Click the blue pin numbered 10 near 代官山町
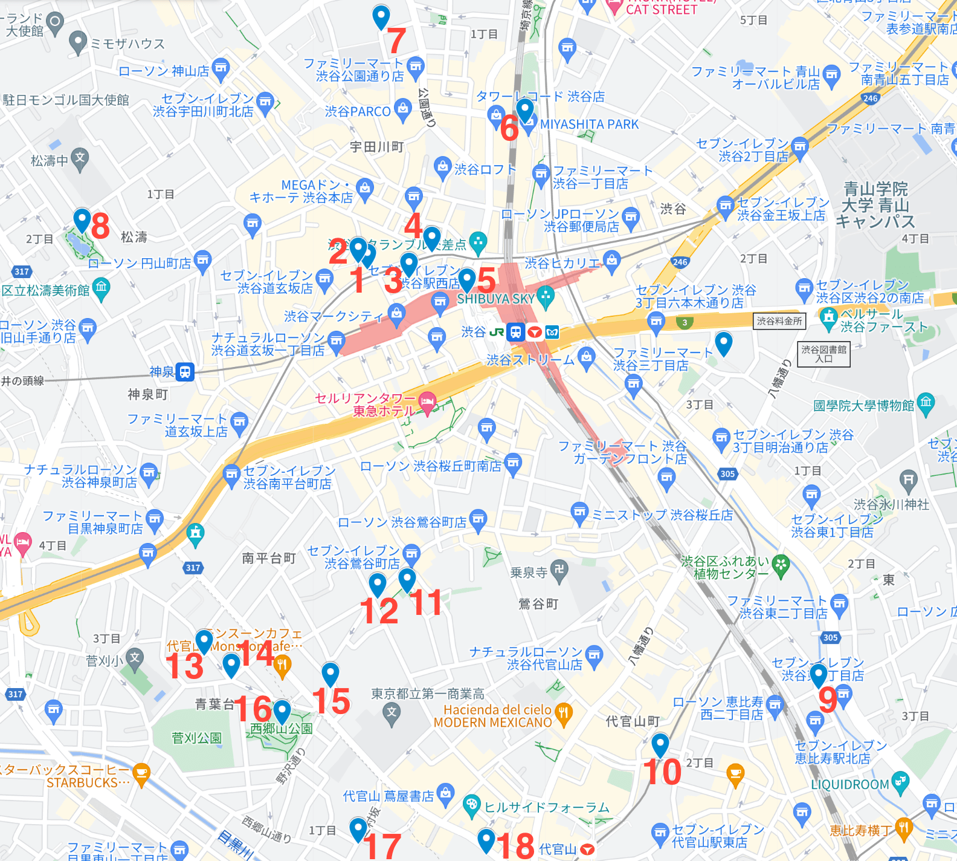957x861 pixels. 660,745
